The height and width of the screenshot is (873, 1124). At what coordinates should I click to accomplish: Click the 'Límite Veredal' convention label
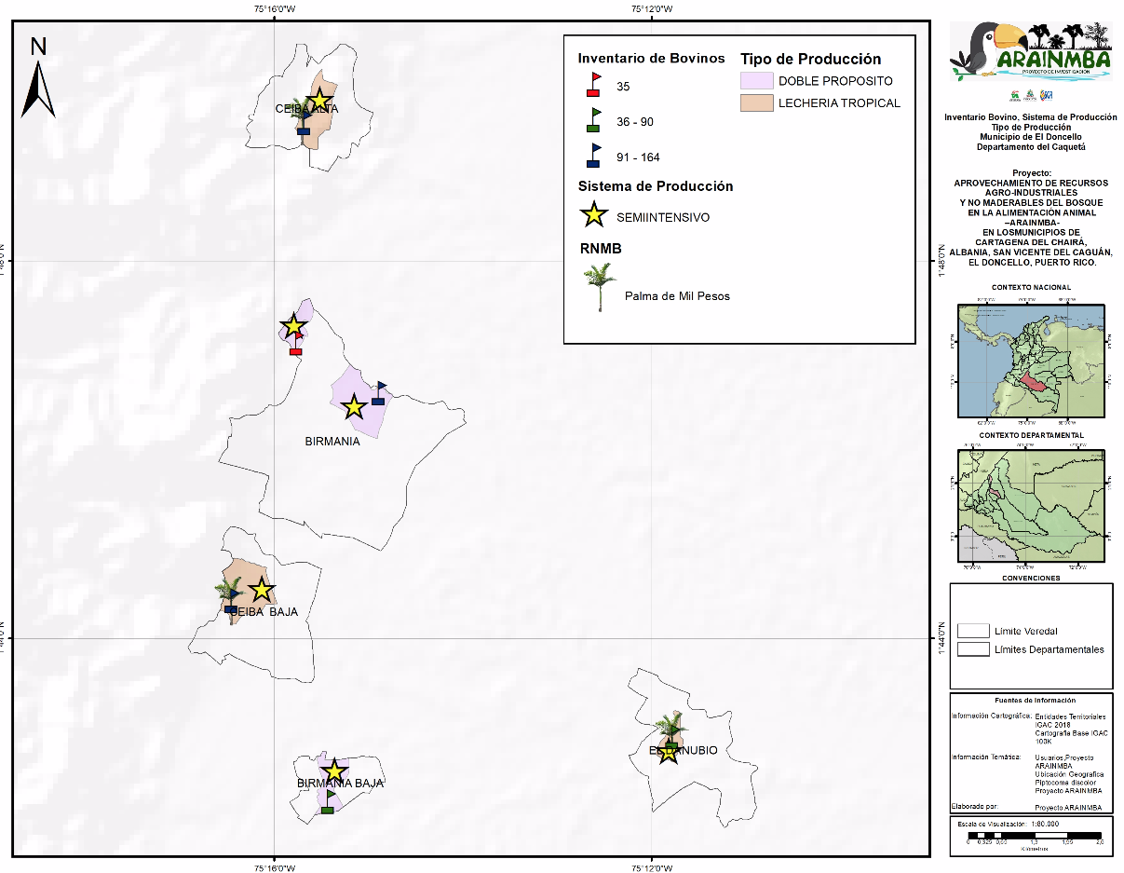1026,631
